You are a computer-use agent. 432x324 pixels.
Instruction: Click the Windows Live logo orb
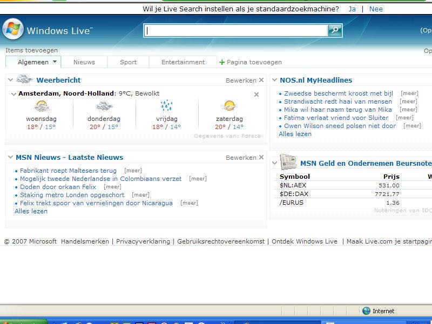tap(12, 29)
